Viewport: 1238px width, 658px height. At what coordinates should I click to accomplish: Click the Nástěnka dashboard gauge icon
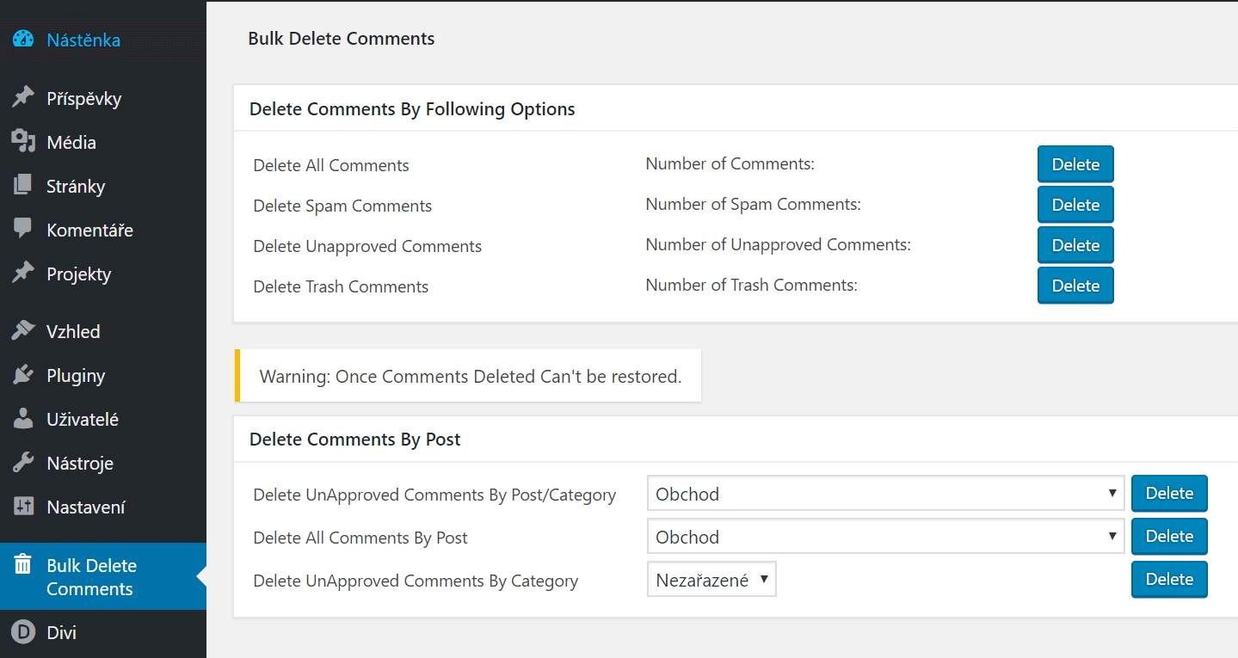click(23, 40)
